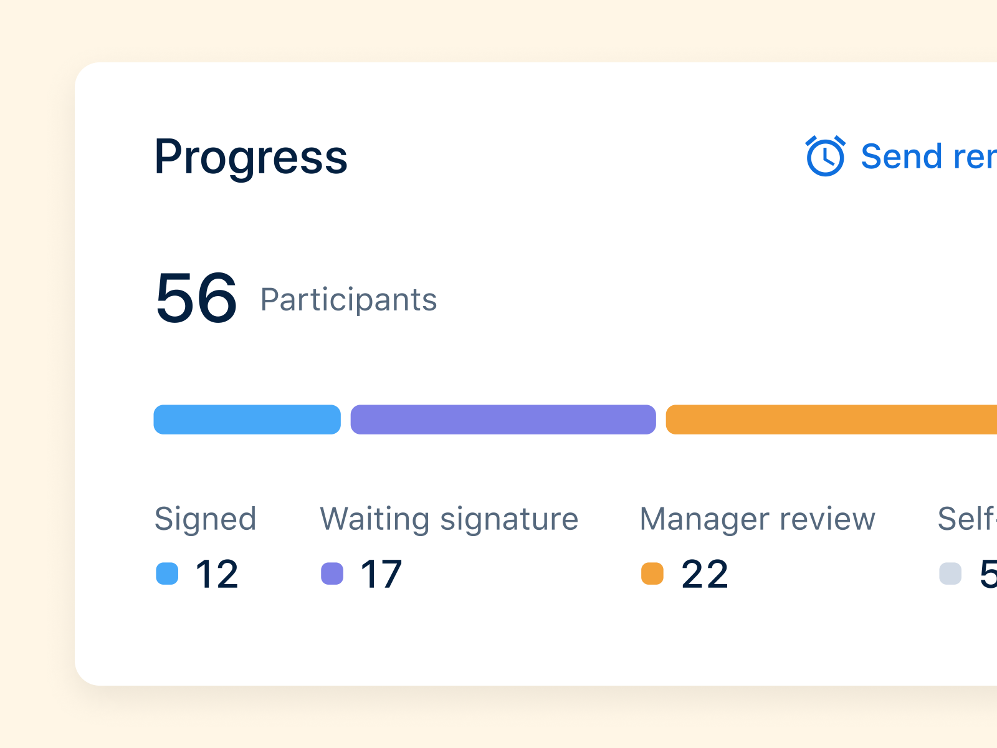Click the count 17 under Waiting signature
997x748 pixels.
(381, 572)
